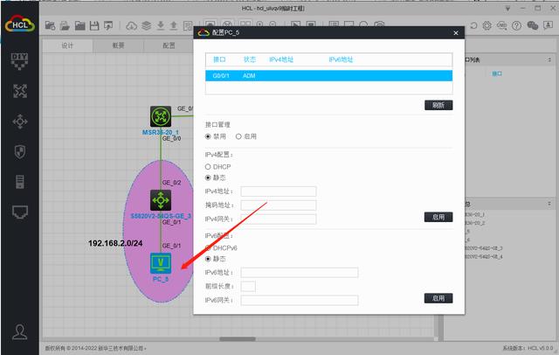Click the 状态 column header in dialog
The image size is (559, 355).
(x=250, y=59)
